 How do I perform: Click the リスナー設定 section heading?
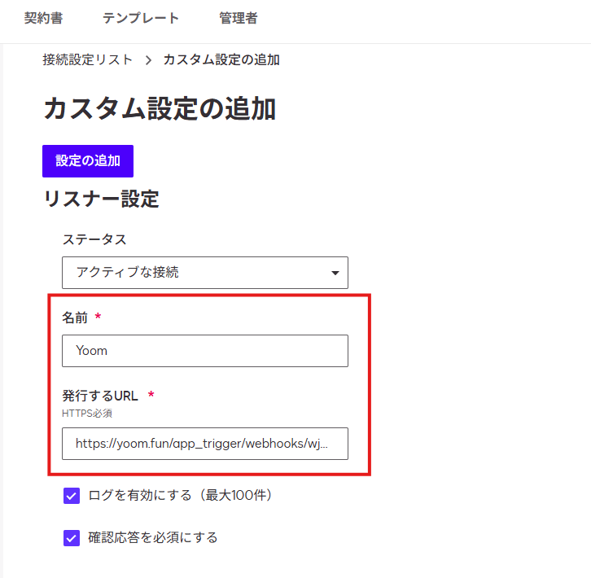[102, 199]
